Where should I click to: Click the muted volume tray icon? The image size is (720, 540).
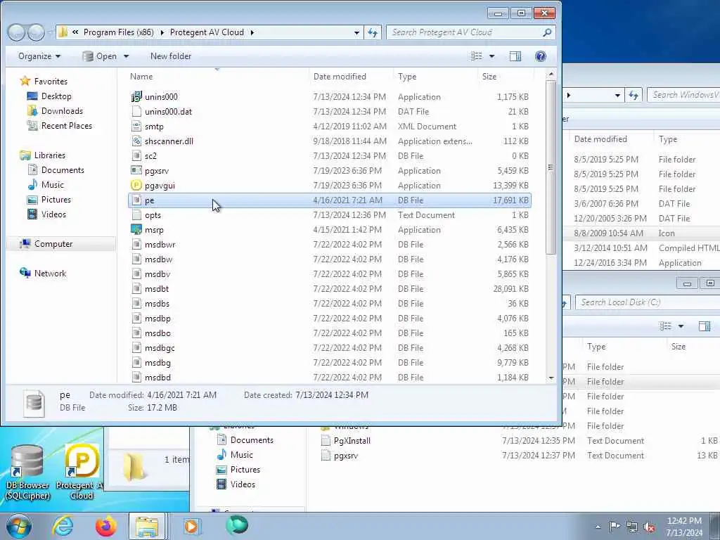click(x=649, y=527)
